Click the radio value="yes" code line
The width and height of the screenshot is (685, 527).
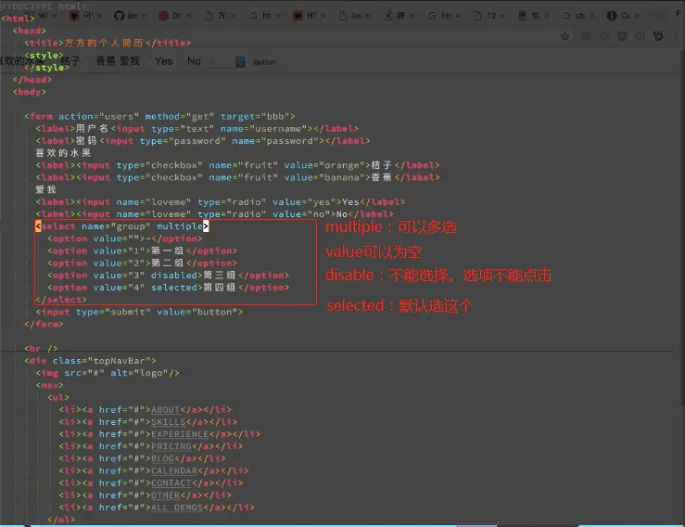(221, 202)
